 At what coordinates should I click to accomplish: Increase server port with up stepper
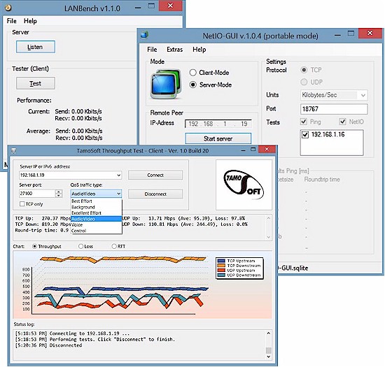[59, 192]
